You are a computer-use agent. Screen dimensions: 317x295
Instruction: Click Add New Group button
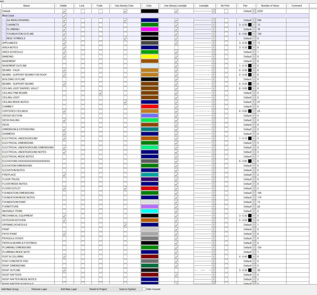(x=10, y=289)
